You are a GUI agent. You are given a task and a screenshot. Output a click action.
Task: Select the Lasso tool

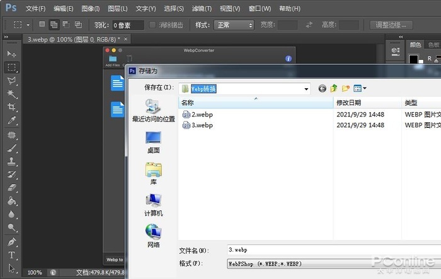pos(11,81)
